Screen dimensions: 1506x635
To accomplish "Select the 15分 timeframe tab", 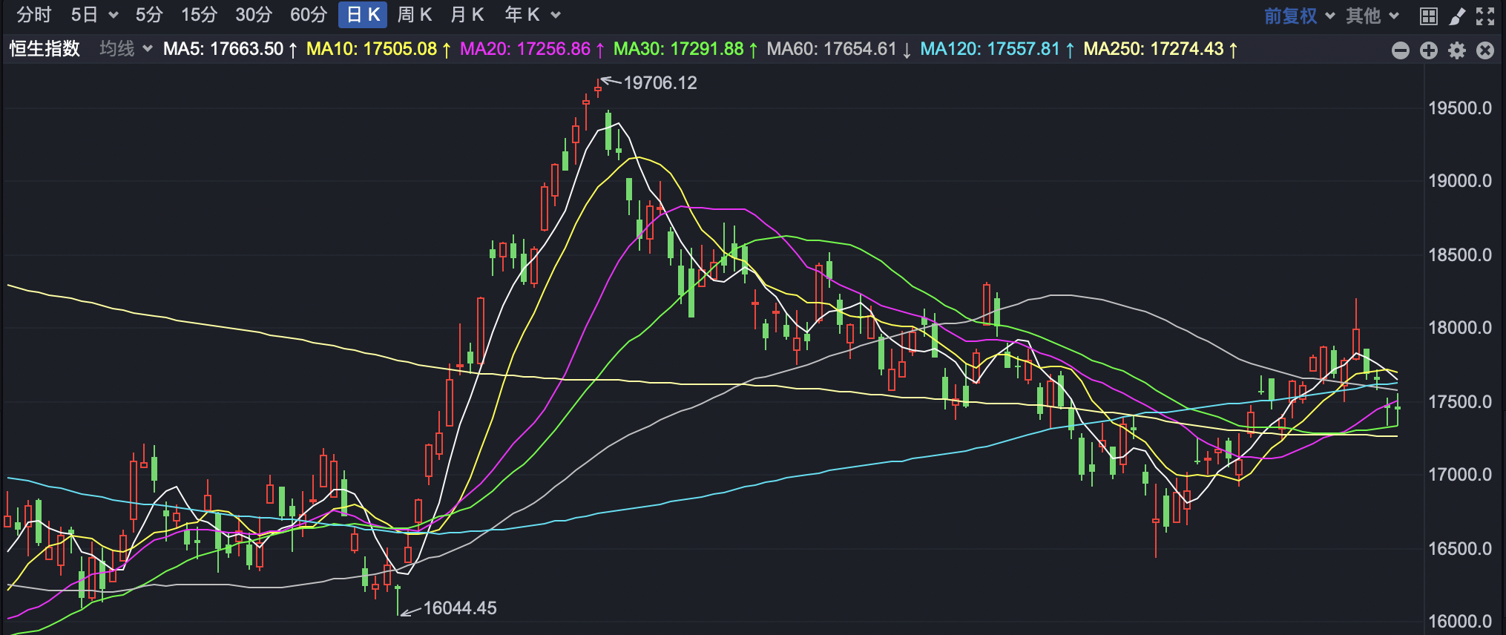I will pyautogui.click(x=200, y=15).
